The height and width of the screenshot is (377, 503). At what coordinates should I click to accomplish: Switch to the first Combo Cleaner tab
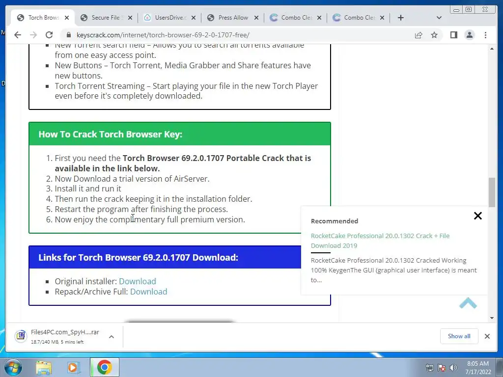click(295, 18)
